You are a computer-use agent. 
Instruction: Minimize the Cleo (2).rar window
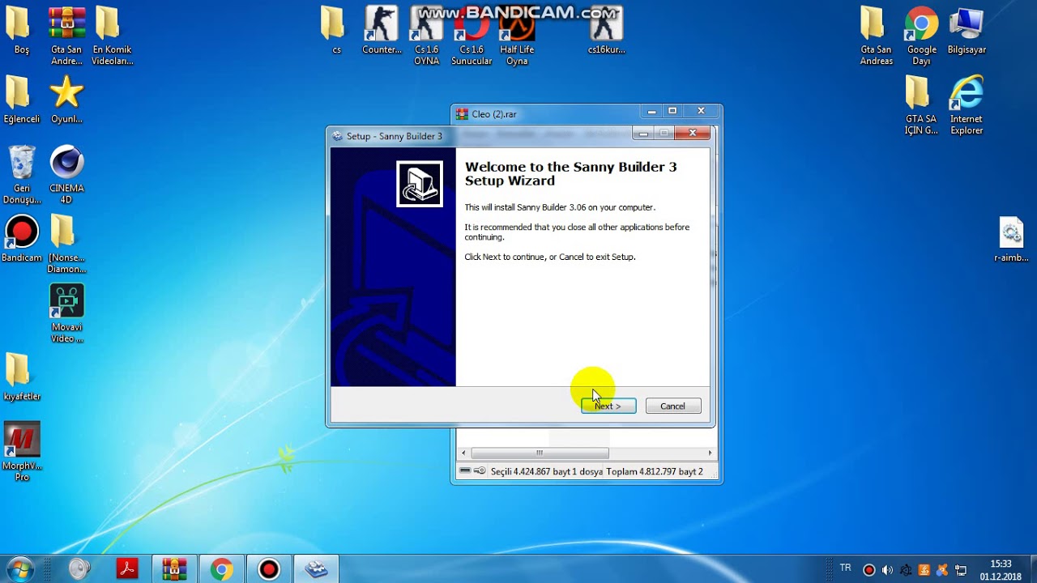click(x=651, y=112)
